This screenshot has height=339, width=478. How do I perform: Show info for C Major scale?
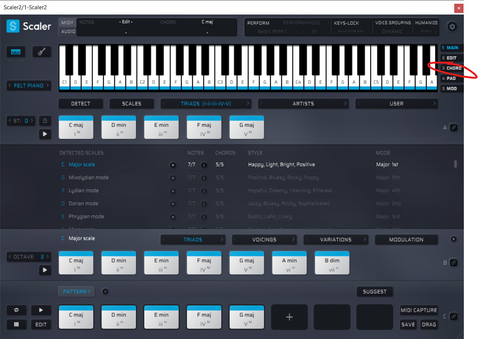click(204, 165)
